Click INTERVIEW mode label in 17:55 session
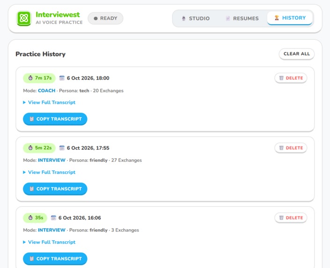Image resolution: width=330 pixels, height=268 pixels. tap(51, 160)
